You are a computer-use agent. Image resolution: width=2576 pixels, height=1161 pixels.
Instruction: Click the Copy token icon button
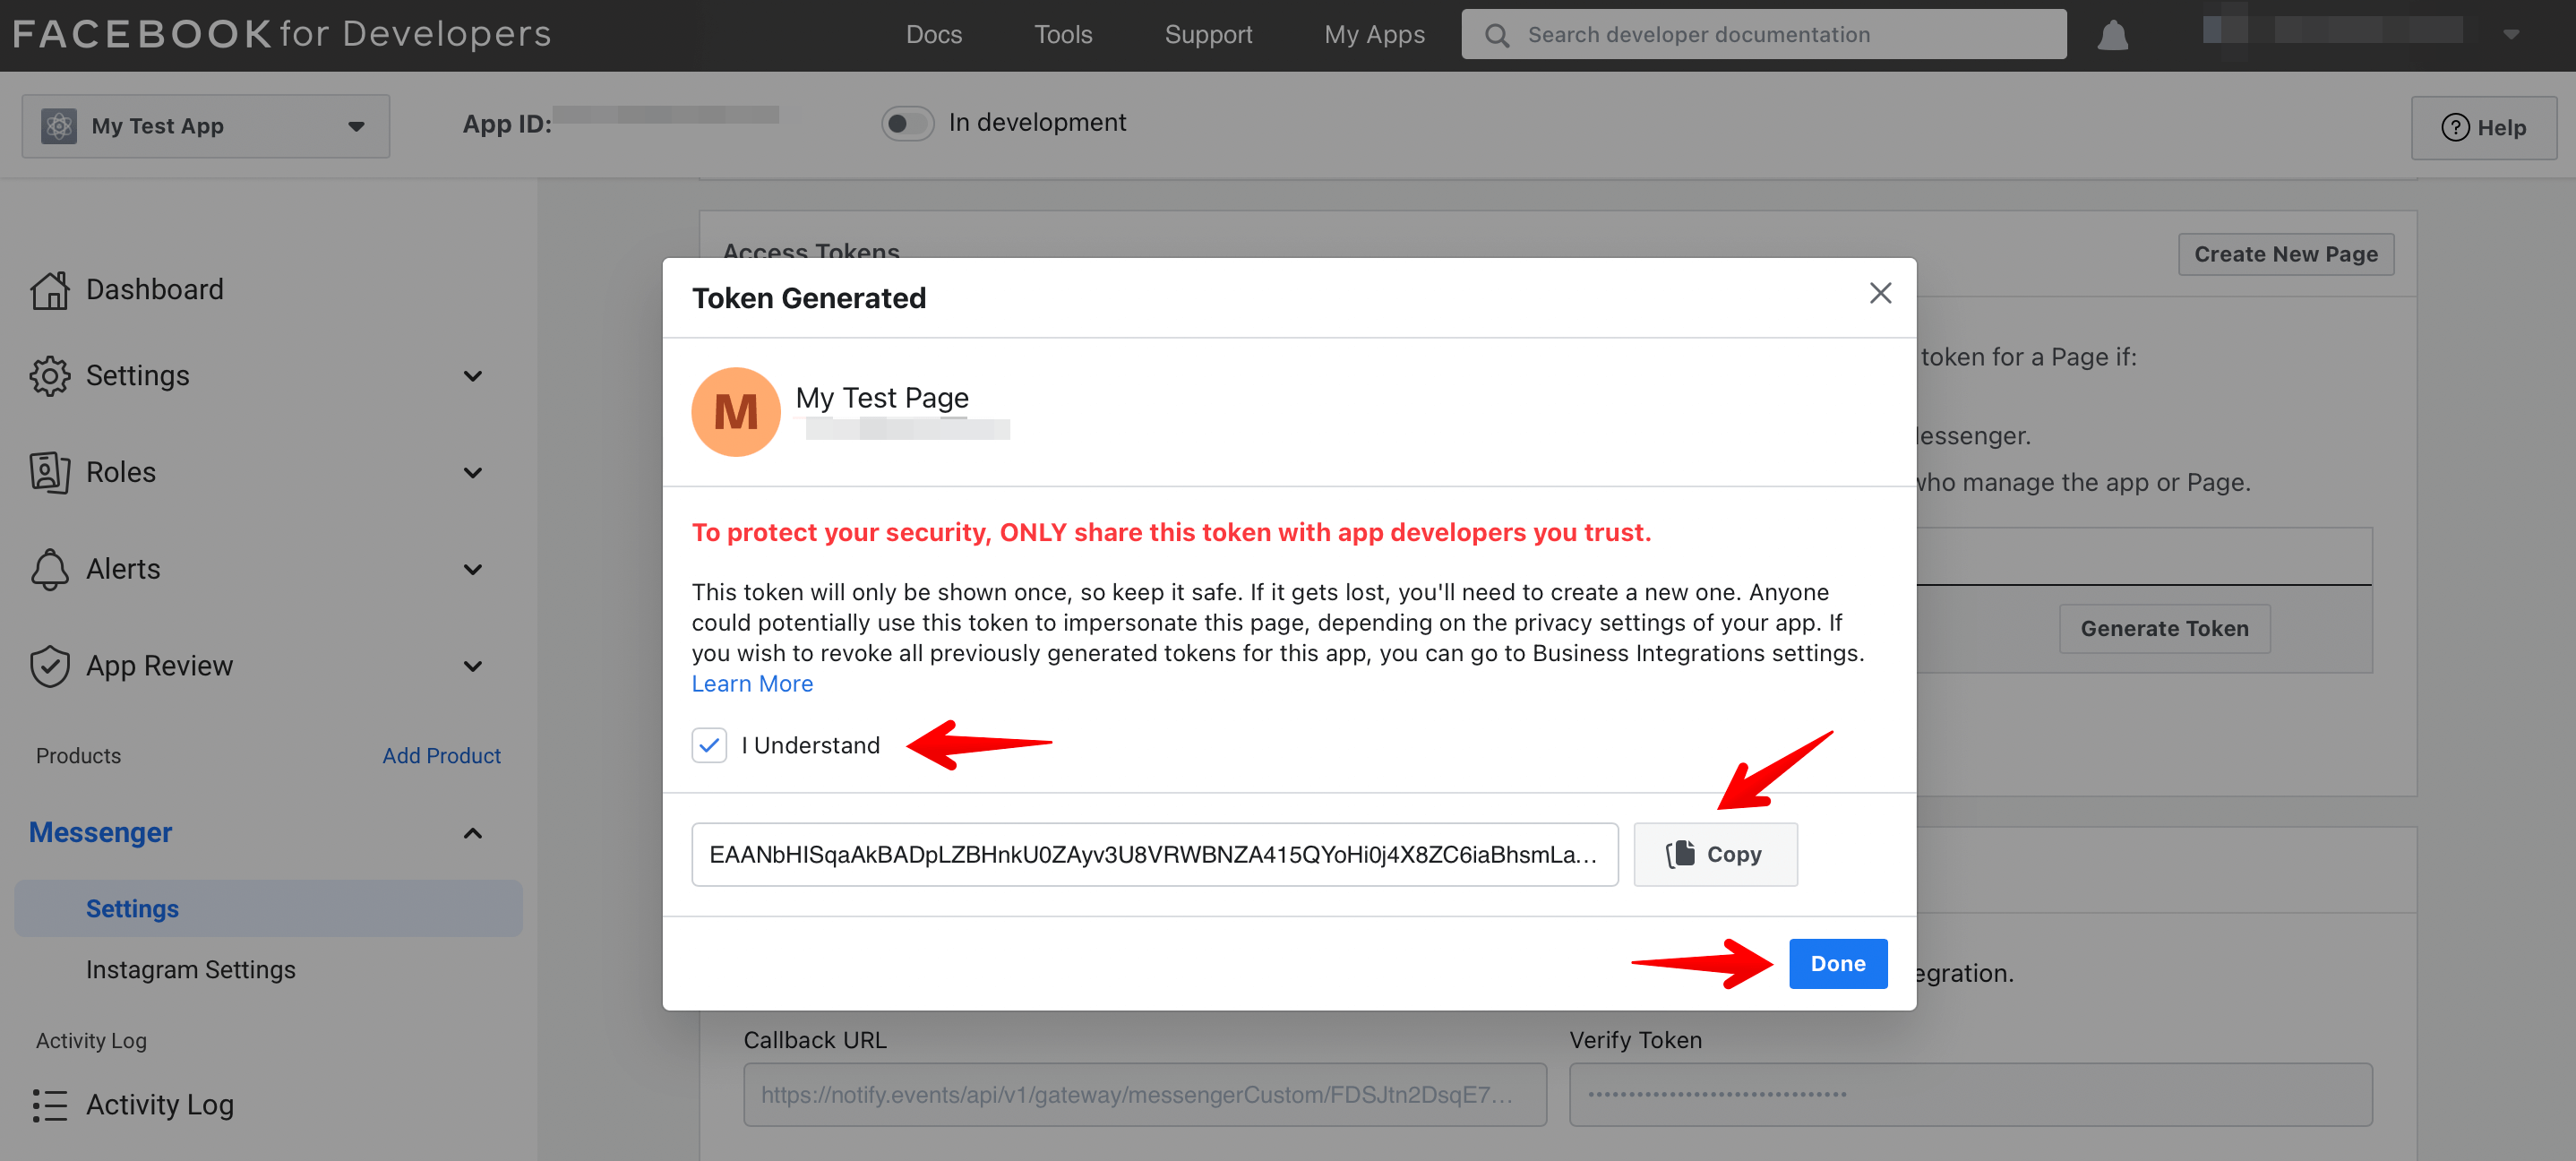1715,854
